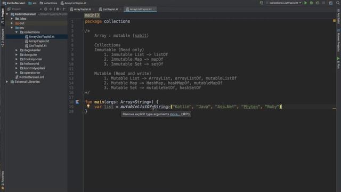Expand the kontrolyapilari package
This screenshot has width=341, height=192.
[x=17, y=68]
